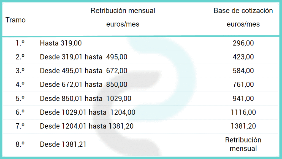Select Desde 495,01 hasta 672,00 cell

point(84,71)
